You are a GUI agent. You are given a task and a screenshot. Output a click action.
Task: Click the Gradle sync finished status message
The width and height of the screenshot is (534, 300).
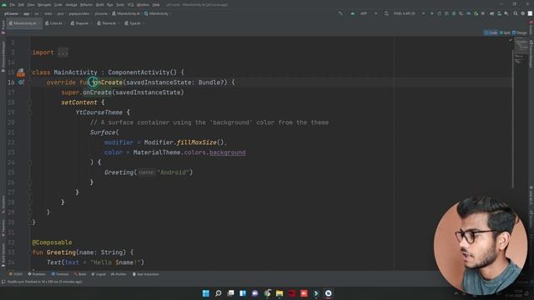pos(44,282)
